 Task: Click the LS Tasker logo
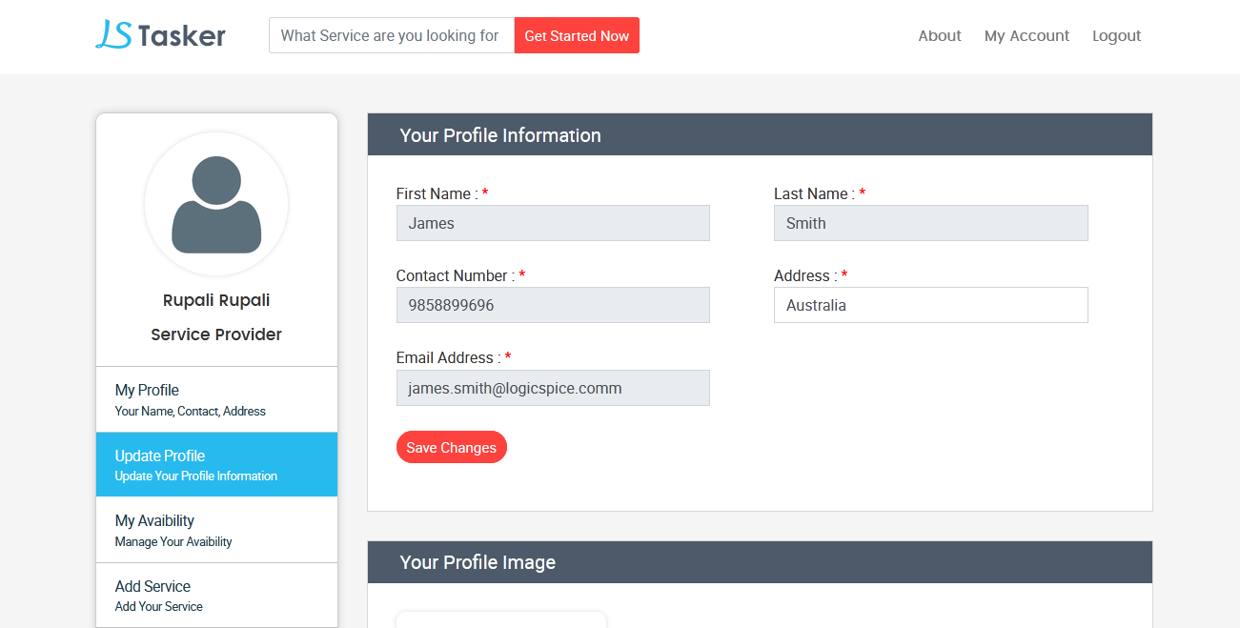click(160, 35)
